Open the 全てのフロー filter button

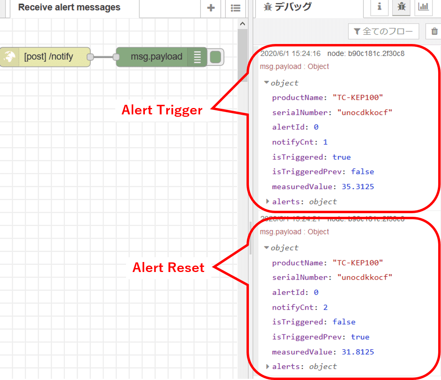coord(383,32)
